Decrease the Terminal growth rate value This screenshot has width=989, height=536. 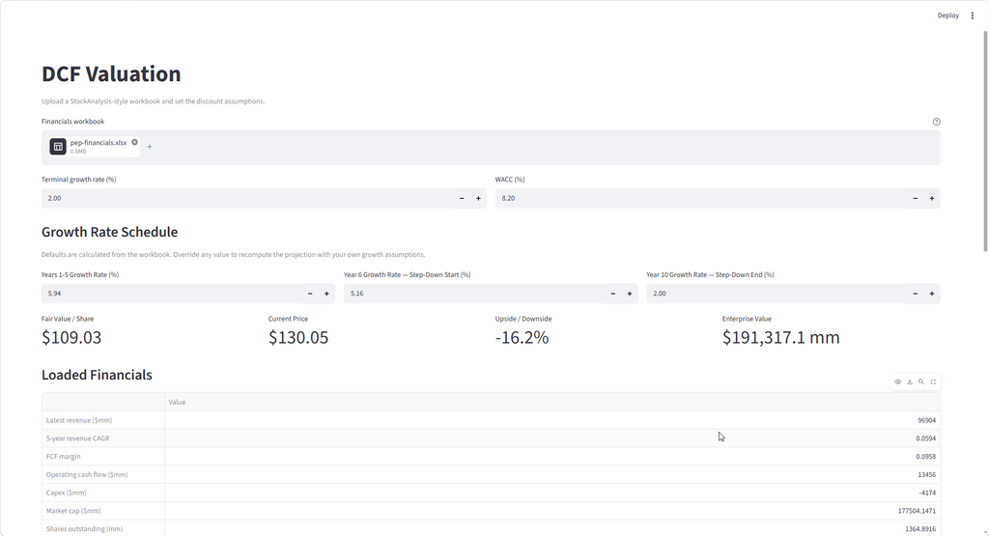(x=462, y=199)
